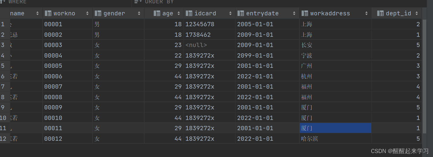Select the idcard column header
433x157 pixels.
pos(210,13)
